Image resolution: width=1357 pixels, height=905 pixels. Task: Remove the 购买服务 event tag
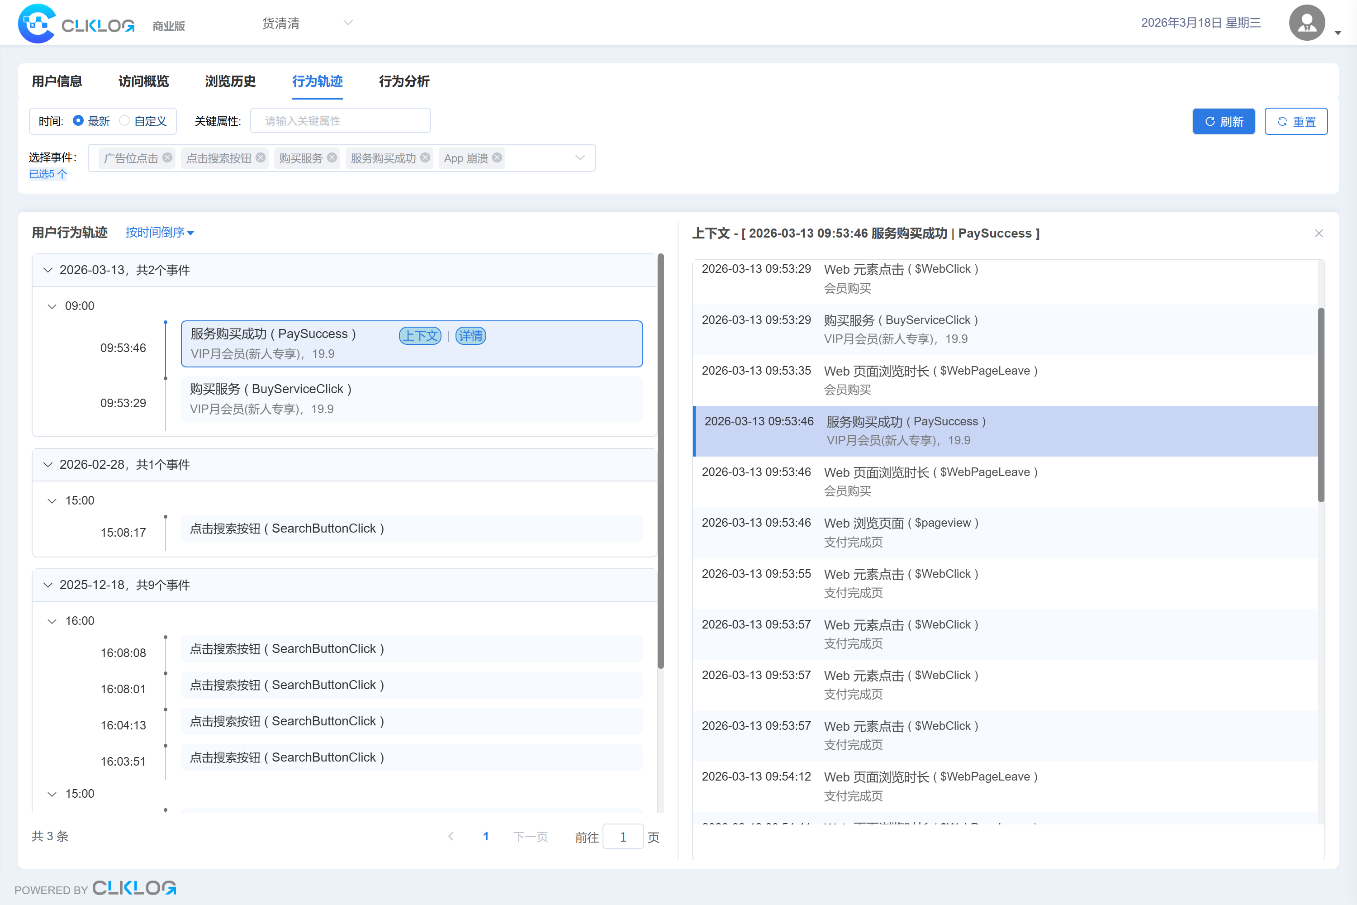point(332,157)
